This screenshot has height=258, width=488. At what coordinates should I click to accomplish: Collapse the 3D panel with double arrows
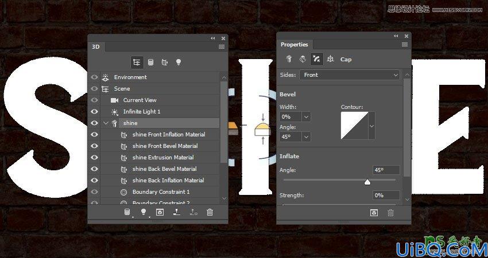(213, 38)
